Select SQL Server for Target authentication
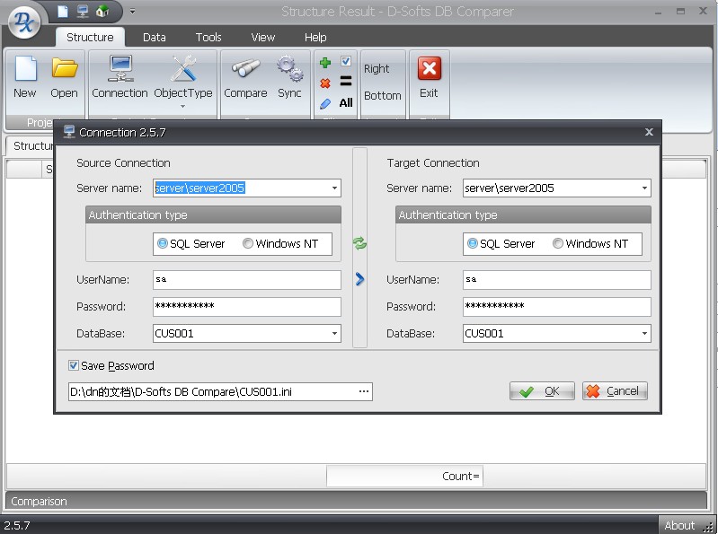The image size is (718, 534). [473, 244]
